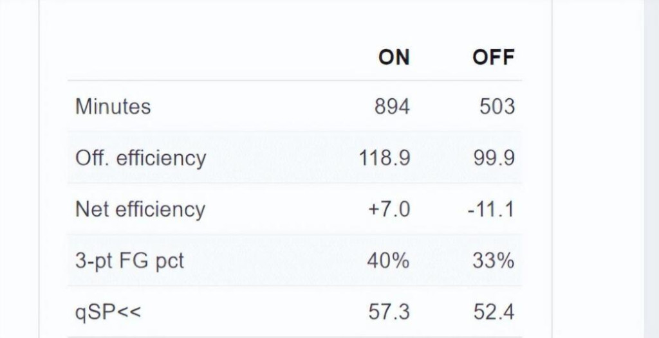Screen dimensions: 659x338
Task: Click the -11.1 net efficiency value
Action: (490, 209)
